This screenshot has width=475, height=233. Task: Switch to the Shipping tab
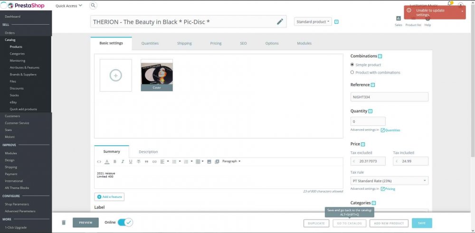184,43
